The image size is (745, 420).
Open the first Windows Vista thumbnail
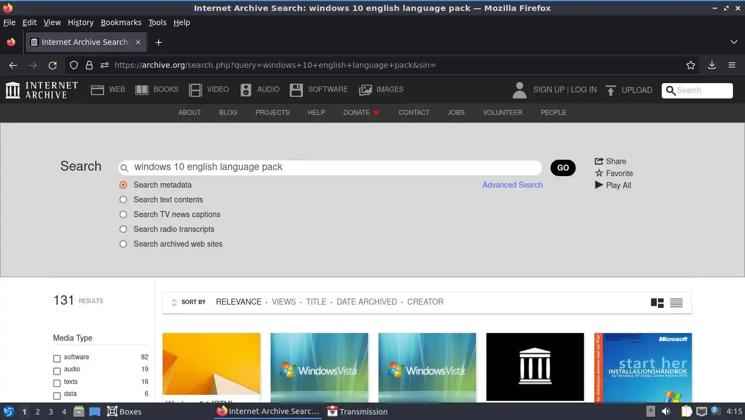tap(319, 367)
